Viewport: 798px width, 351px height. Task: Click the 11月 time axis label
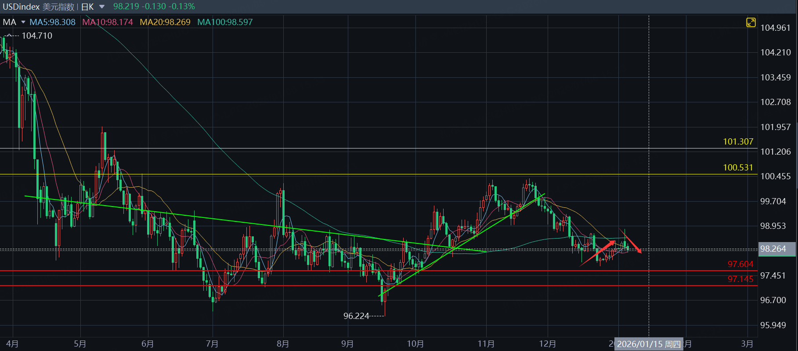(x=486, y=344)
